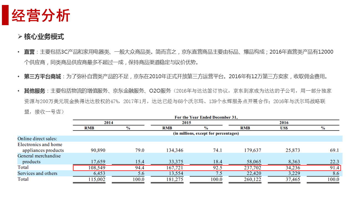Click the 2015 column header in the table
Image resolution: width=355 pixels, height=199 pixels.
[186, 123]
